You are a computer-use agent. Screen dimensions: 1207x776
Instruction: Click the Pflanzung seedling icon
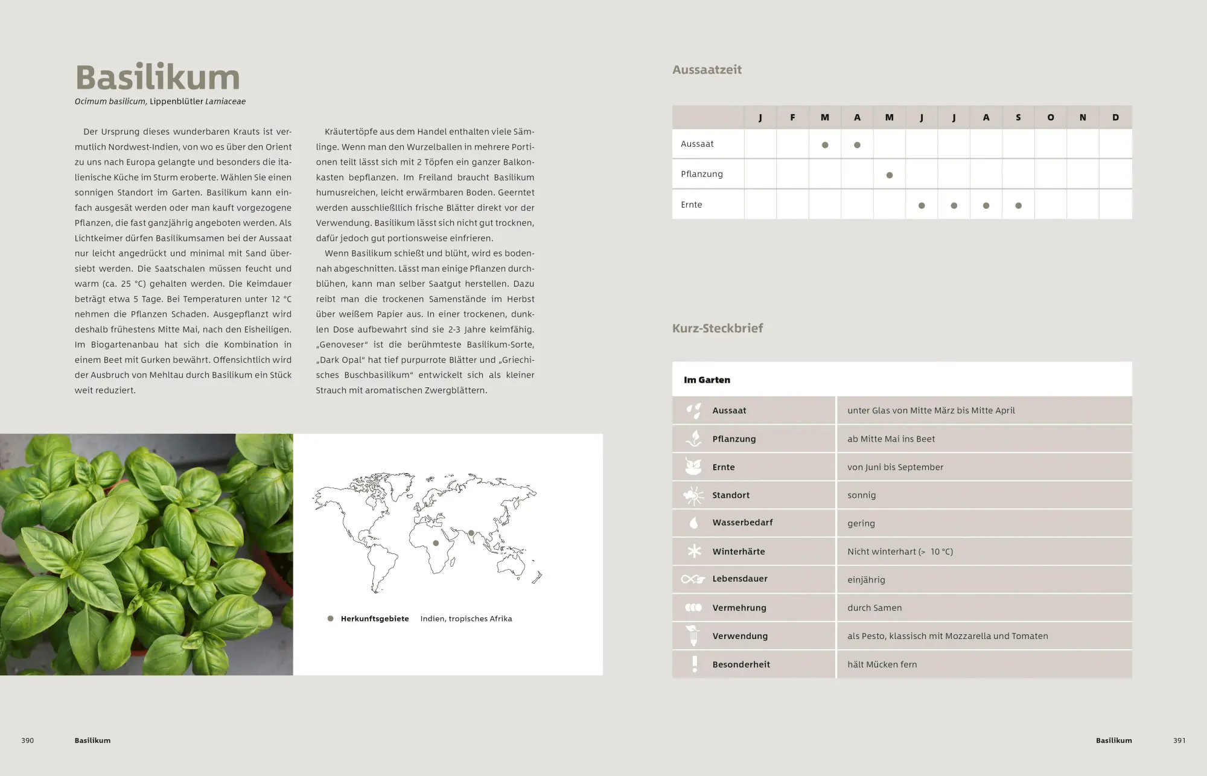[x=694, y=439]
